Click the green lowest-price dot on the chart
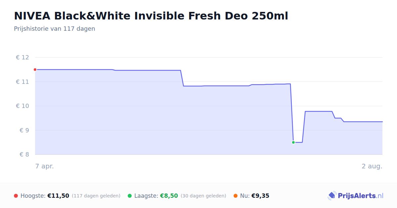Image resolution: width=397 pixels, height=208 pixels. click(x=293, y=142)
